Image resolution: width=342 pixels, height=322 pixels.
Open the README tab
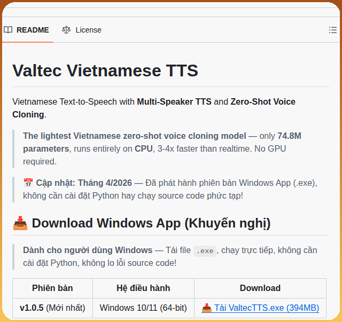[27, 30]
